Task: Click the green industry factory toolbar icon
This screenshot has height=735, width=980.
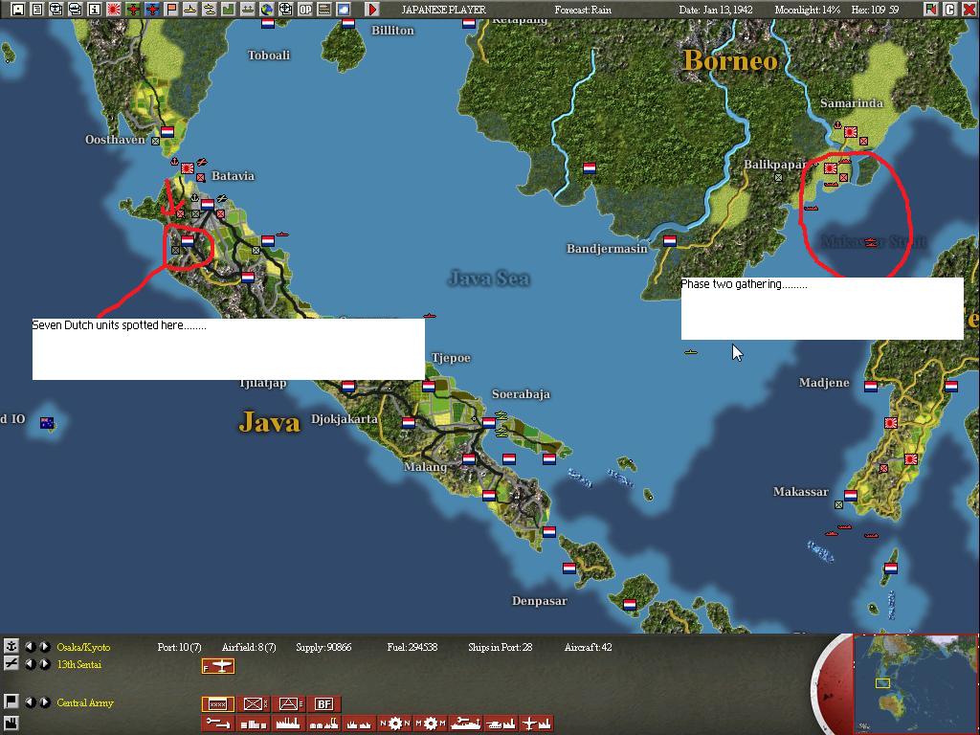Action: 228,10
